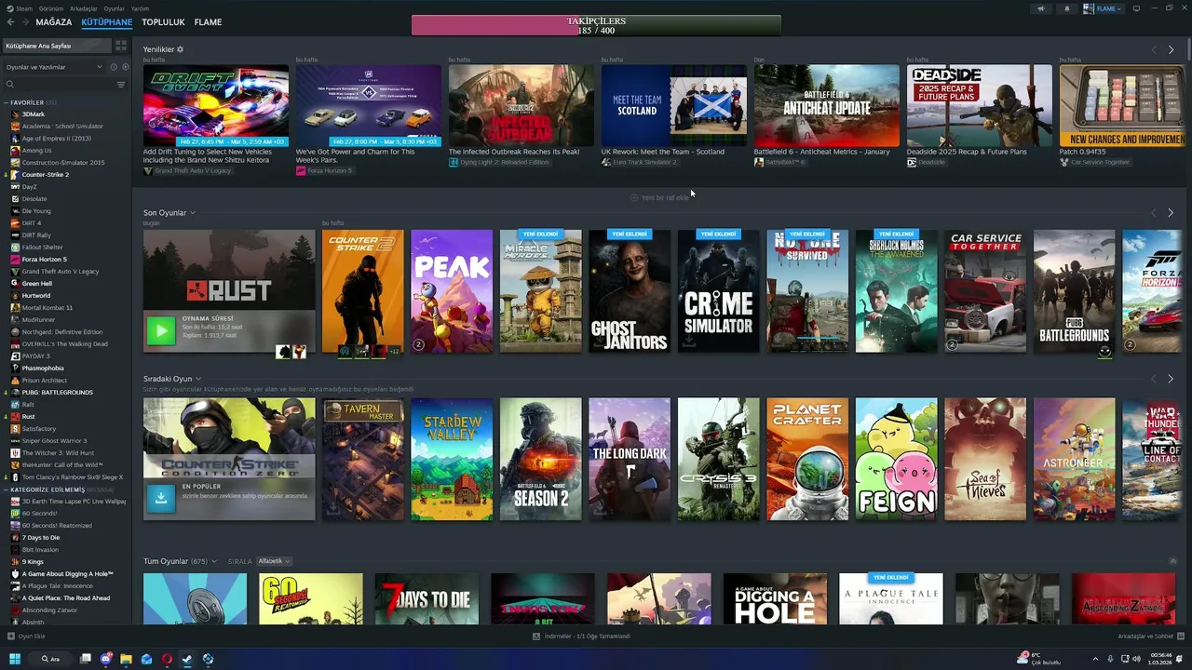Click the plus icon next to Oyun Ekle
1192x670 pixels.
click(11, 636)
